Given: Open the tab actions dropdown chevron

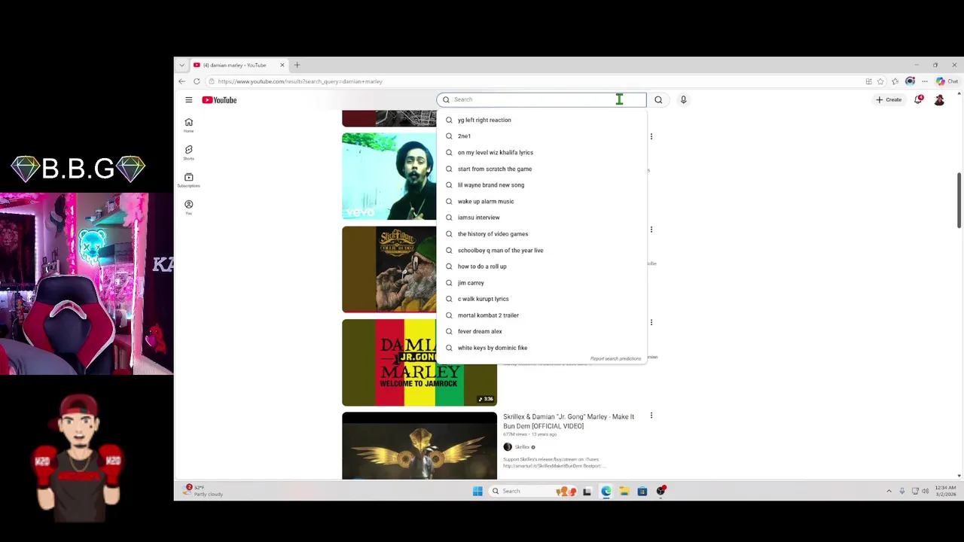Looking at the screenshot, I should click(x=182, y=65).
